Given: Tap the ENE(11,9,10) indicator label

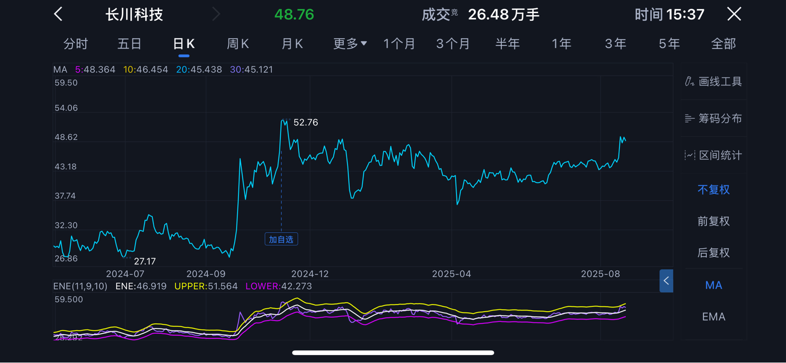Looking at the screenshot, I should [80, 286].
